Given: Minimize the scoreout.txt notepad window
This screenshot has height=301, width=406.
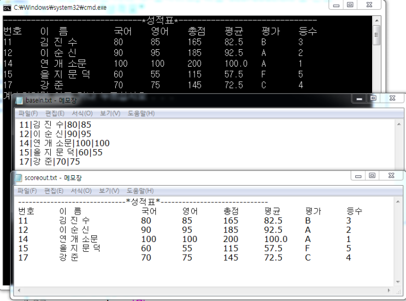Looking at the screenshot, I should pyautogui.click(x=358, y=176).
